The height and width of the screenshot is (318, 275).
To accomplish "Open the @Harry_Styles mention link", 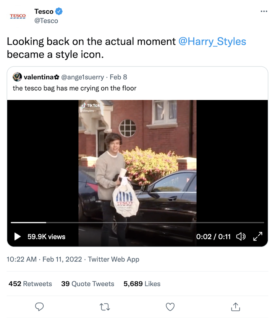I will click(212, 42).
